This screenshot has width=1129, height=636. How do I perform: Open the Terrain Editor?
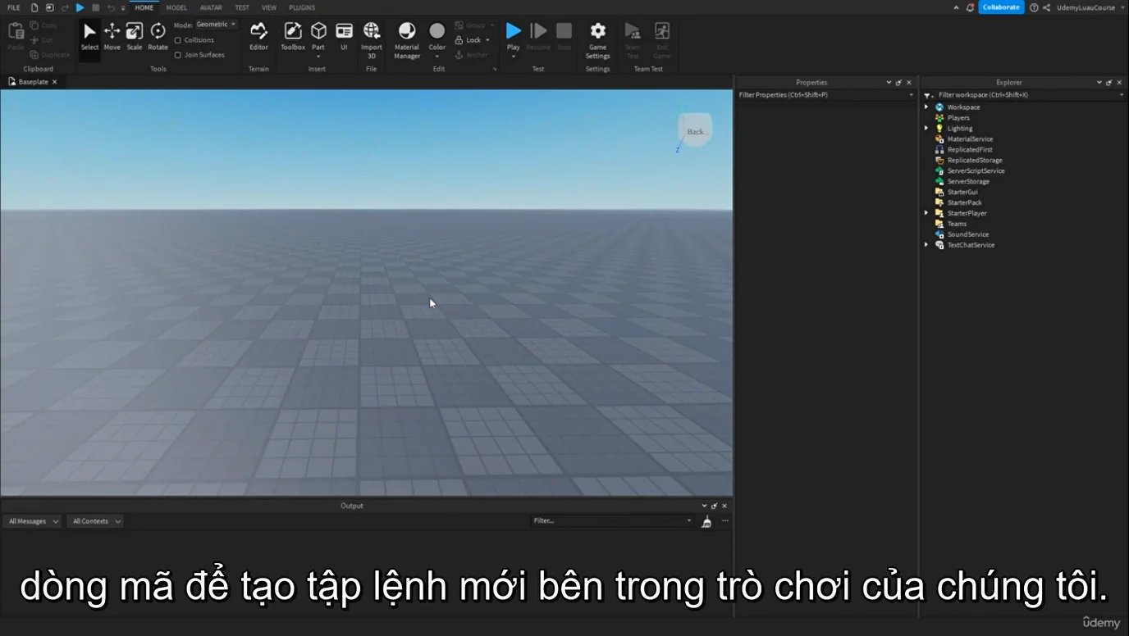click(258, 36)
